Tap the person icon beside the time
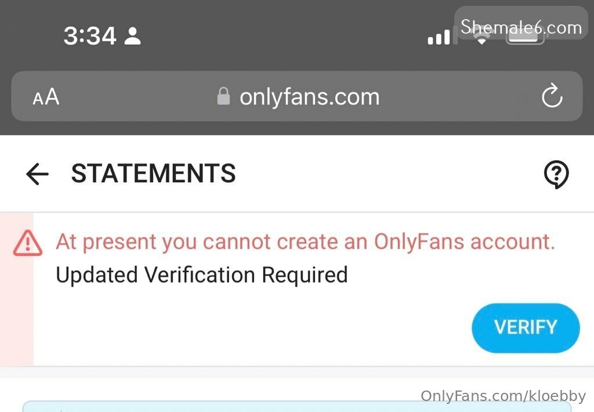594x412 pixels. point(133,37)
